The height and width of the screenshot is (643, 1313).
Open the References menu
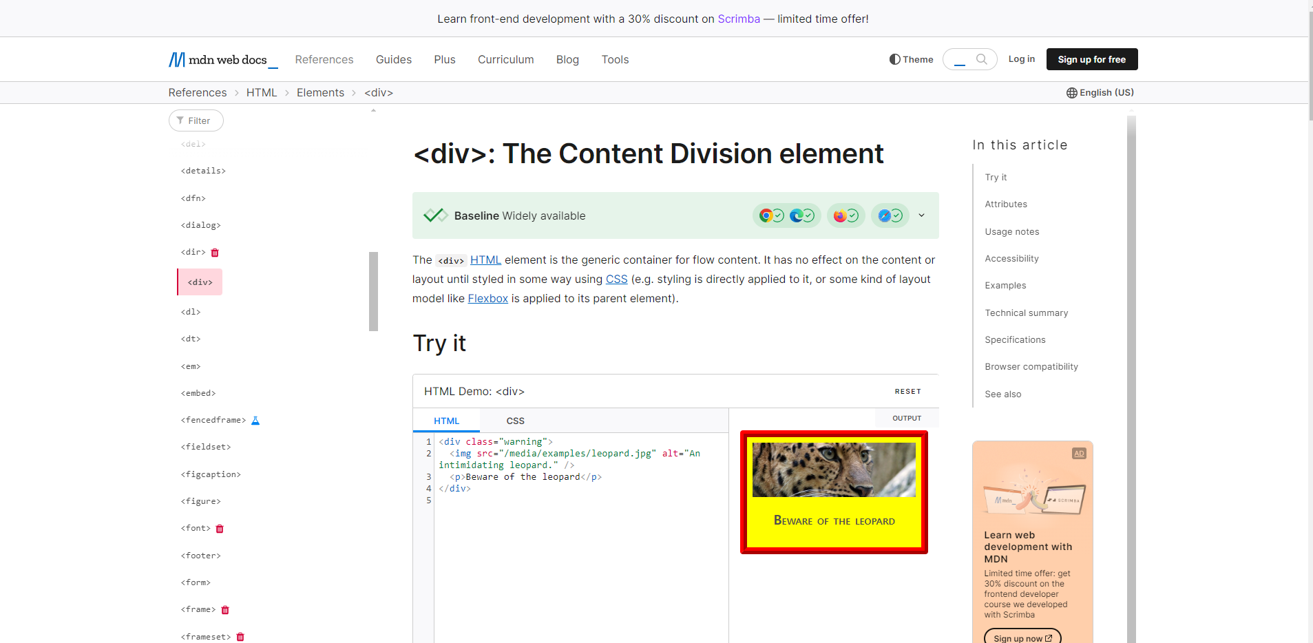[x=324, y=60]
